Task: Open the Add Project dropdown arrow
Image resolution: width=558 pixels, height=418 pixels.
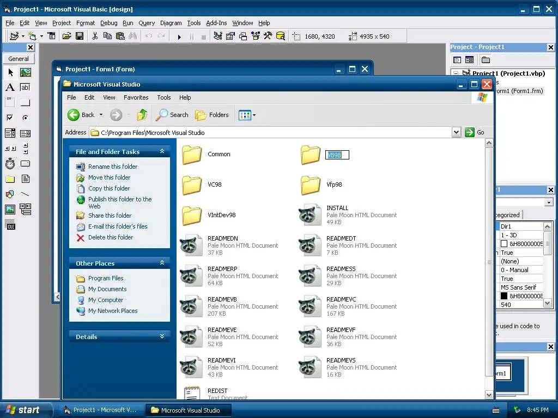Action: coord(23,36)
